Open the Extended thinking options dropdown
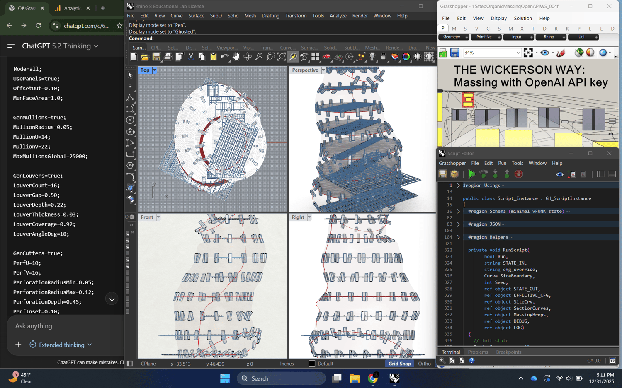This screenshot has width=622, height=388. (61, 345)
